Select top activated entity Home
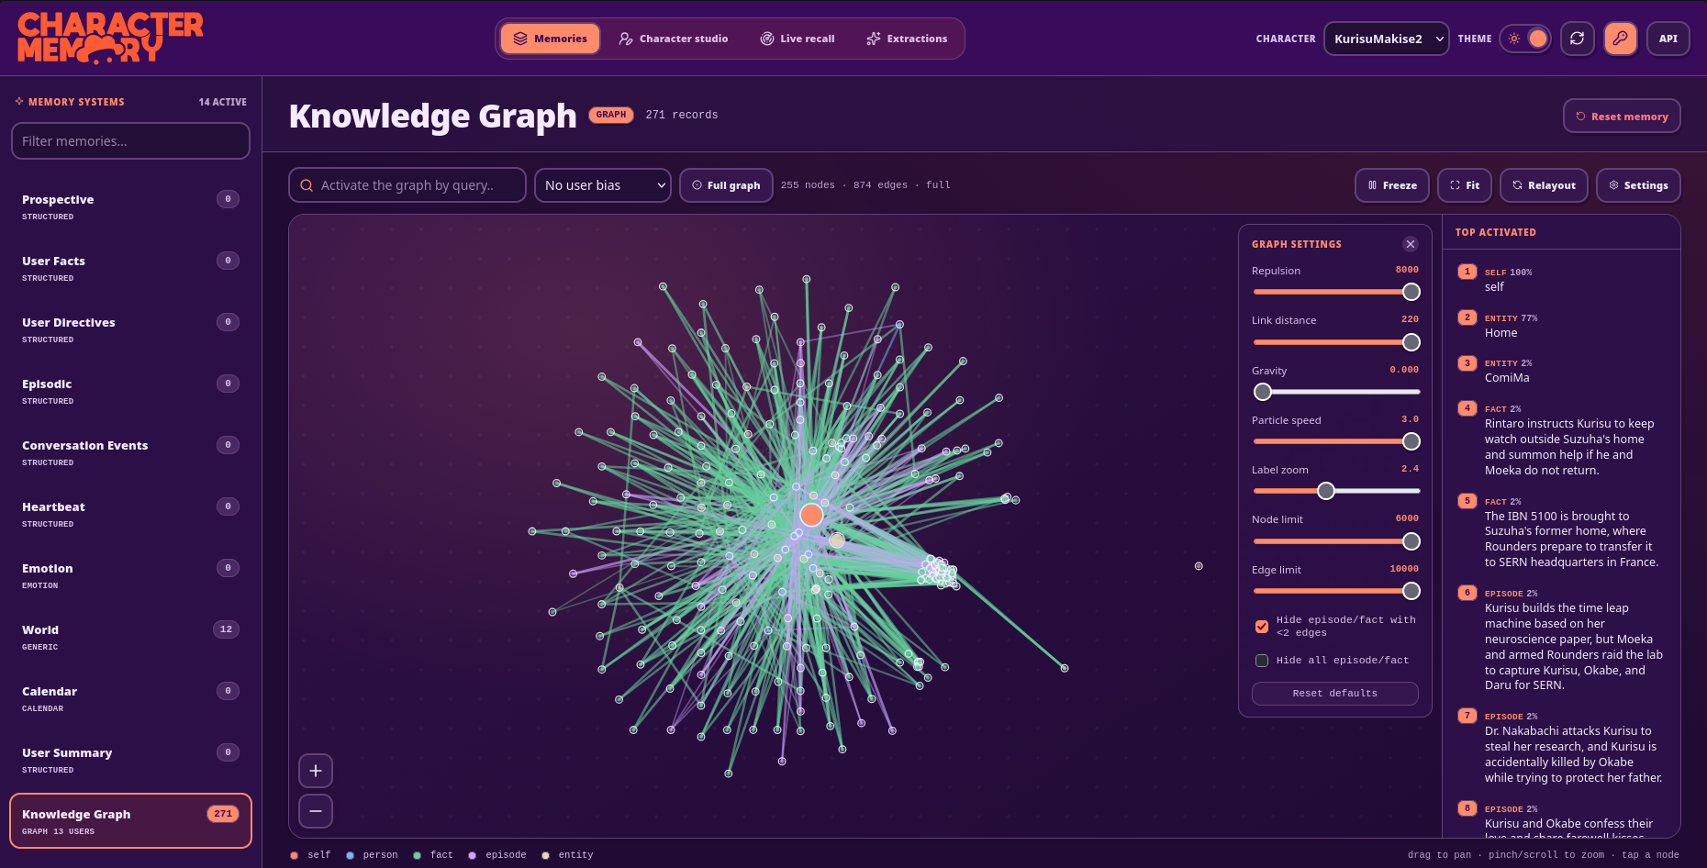The image size is (1707, 868). (1560, 325)
